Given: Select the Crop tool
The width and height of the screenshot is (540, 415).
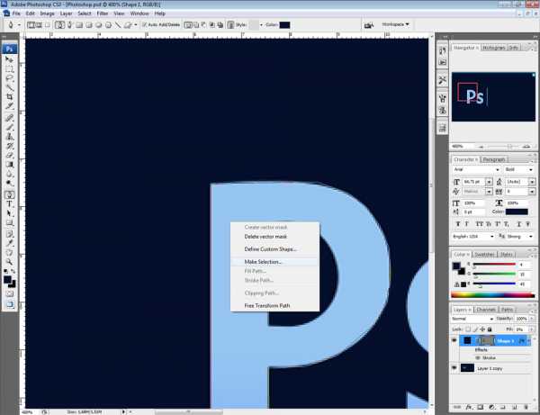Looking at the screenshot, I should (9, 97).
